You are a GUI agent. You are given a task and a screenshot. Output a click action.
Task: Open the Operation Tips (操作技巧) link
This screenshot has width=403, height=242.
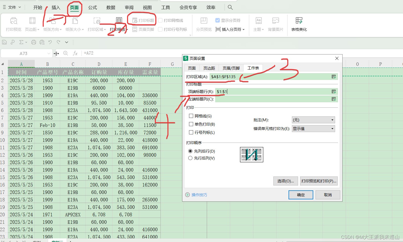click(199, 195)
